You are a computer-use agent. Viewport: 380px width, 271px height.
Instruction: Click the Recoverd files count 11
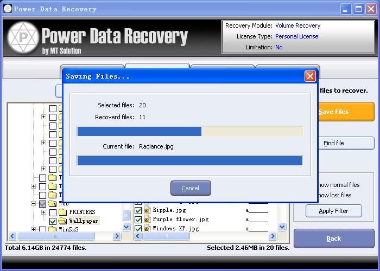click(x=142, y=118)
